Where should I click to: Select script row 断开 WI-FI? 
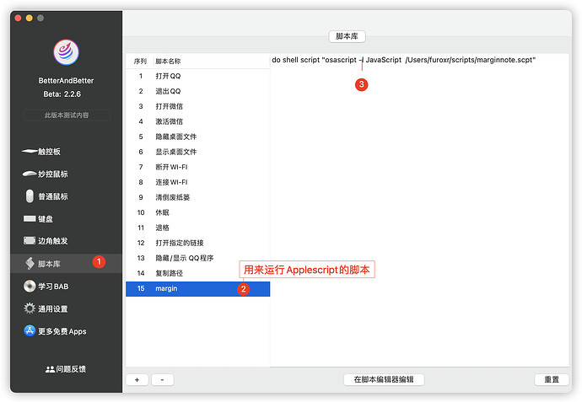(x=198, y=167)
